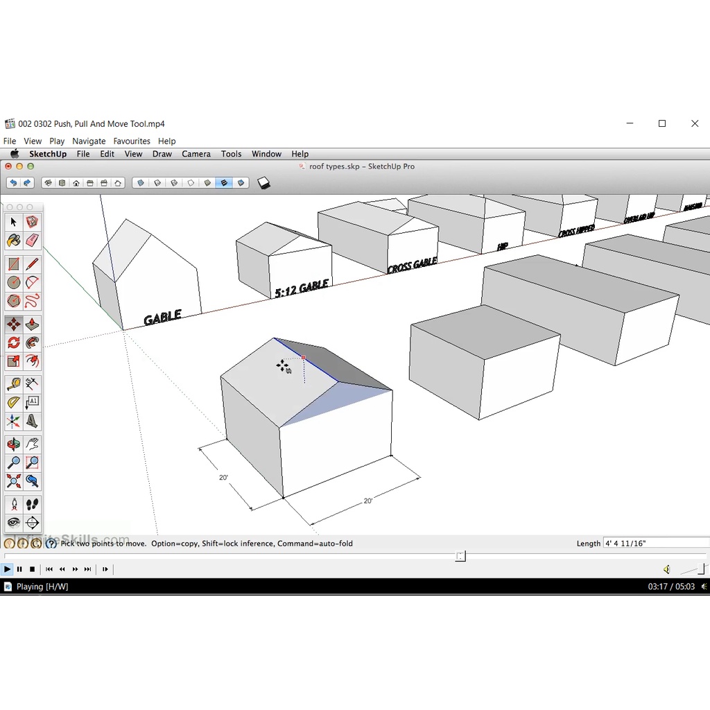
Task: Open the Camera menu in SketchUp
Action: [196, 154]
